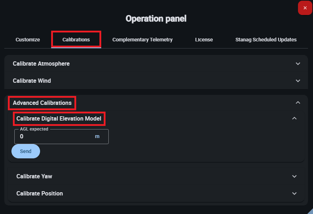Expand Calibrate Atmosphere chevron
The height and width of the screenshot is (214, 313).
pyautogui.click(x=298, y=64)
